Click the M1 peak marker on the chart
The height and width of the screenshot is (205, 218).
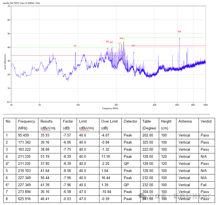coord(75,46)
